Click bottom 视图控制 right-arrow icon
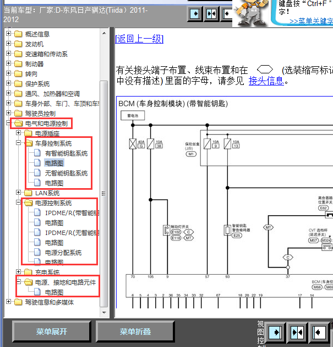 (275, 332)
